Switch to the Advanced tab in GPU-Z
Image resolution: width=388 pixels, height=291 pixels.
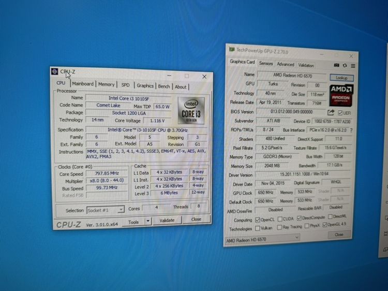(286, 64)
